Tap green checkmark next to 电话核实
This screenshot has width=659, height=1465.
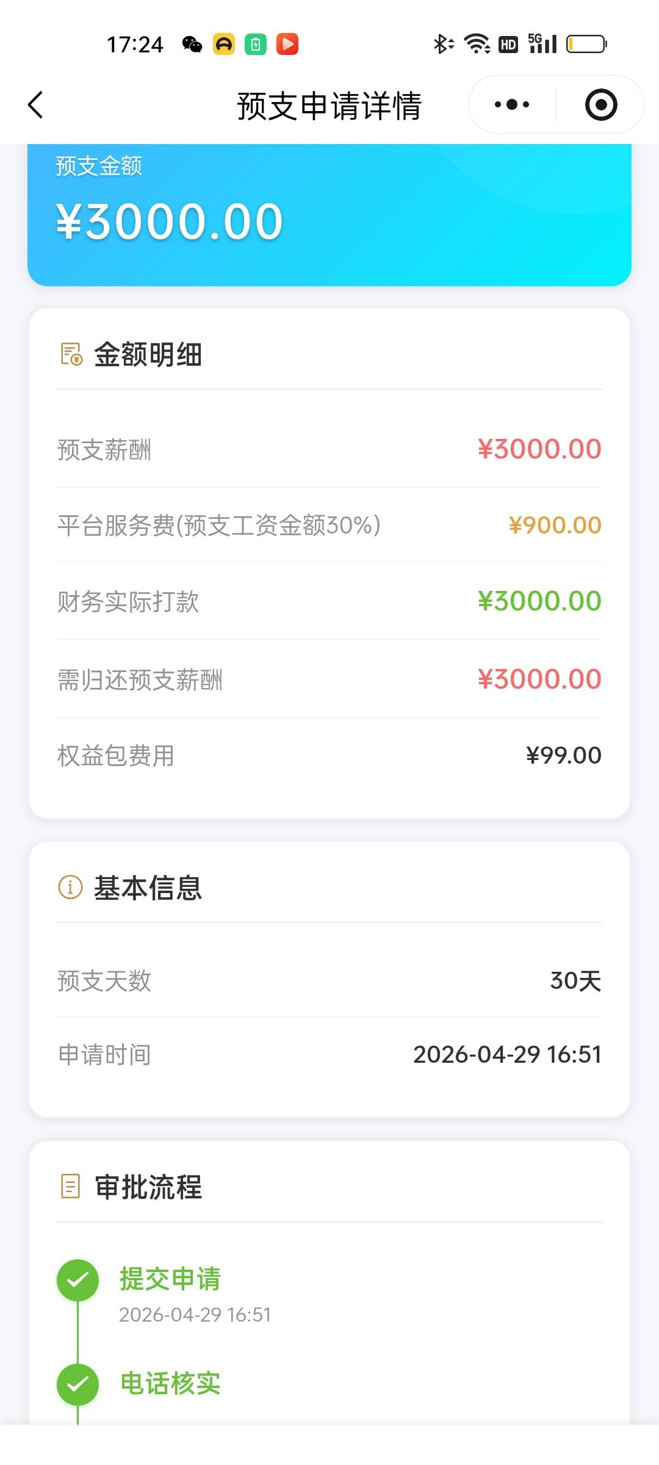(x=77, y=1384)
